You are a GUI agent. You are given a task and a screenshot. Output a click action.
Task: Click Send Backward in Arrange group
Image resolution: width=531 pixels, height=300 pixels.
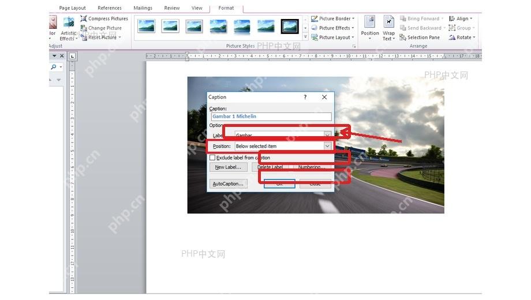click(x=422, y=28)
